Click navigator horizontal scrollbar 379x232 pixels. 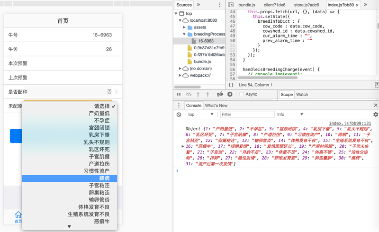click(x=187, y=87)
